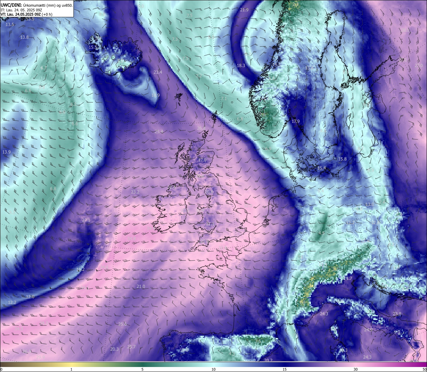Click the 17.9 value label near southern Norway
427x372 pixels.
click(296, 121)
